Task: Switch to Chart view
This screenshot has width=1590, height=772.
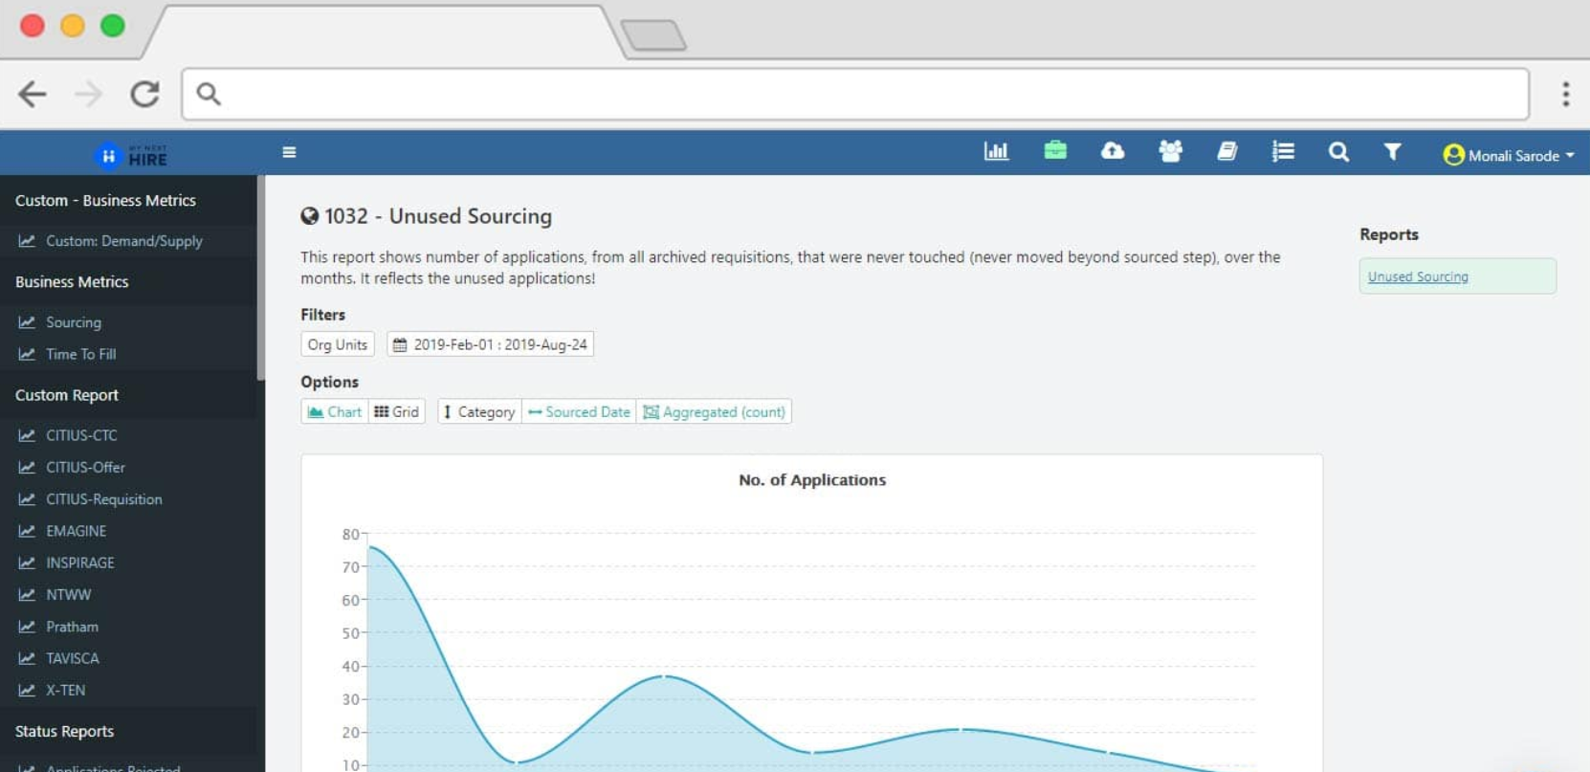Action: pos(334,412)
